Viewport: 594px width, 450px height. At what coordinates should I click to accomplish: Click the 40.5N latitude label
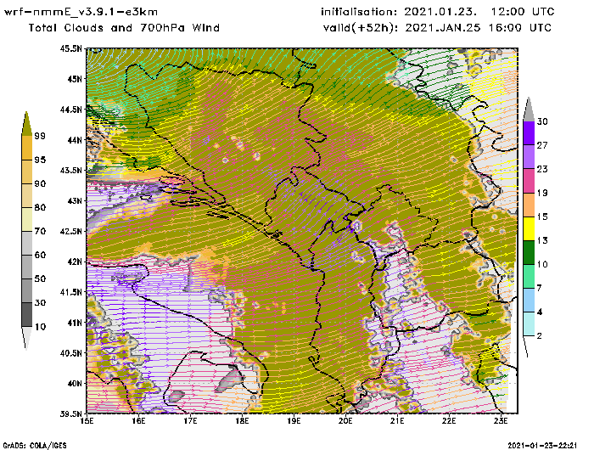click(x=70, y=353)
